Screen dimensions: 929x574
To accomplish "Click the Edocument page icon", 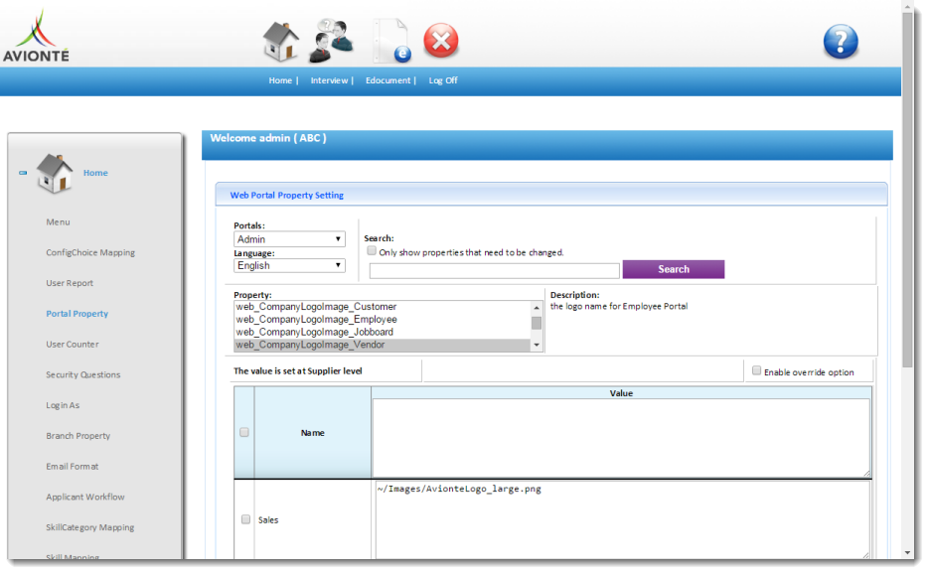I will (390, 42).
